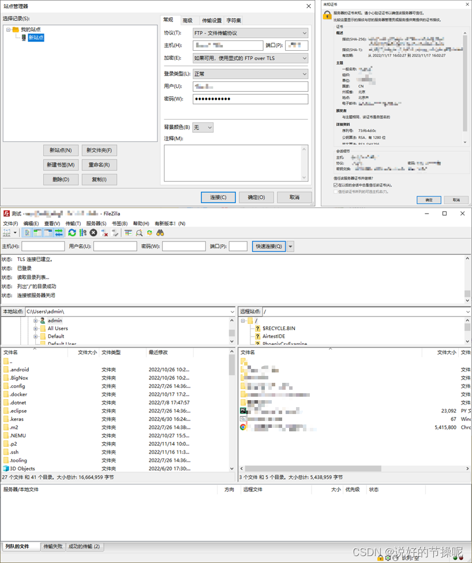
Task: Toggle synchronized browsing icon
Action: click(x=149, y=233)
